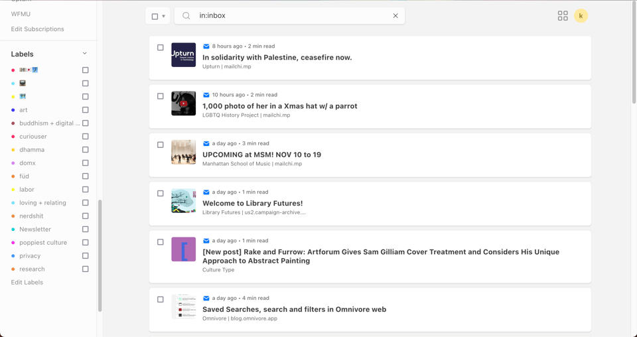Click 'Culture Type' source text
Image resolution: width=637 pixels, height=337 pixels.
tap(218, 270)
